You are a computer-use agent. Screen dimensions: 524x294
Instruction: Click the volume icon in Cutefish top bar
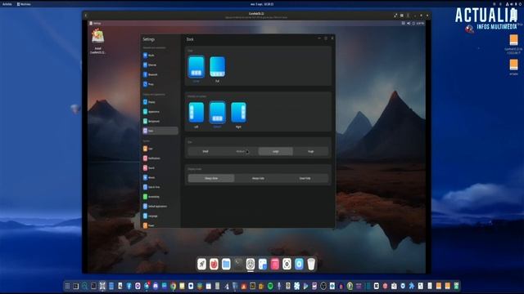tap(409, 24)
